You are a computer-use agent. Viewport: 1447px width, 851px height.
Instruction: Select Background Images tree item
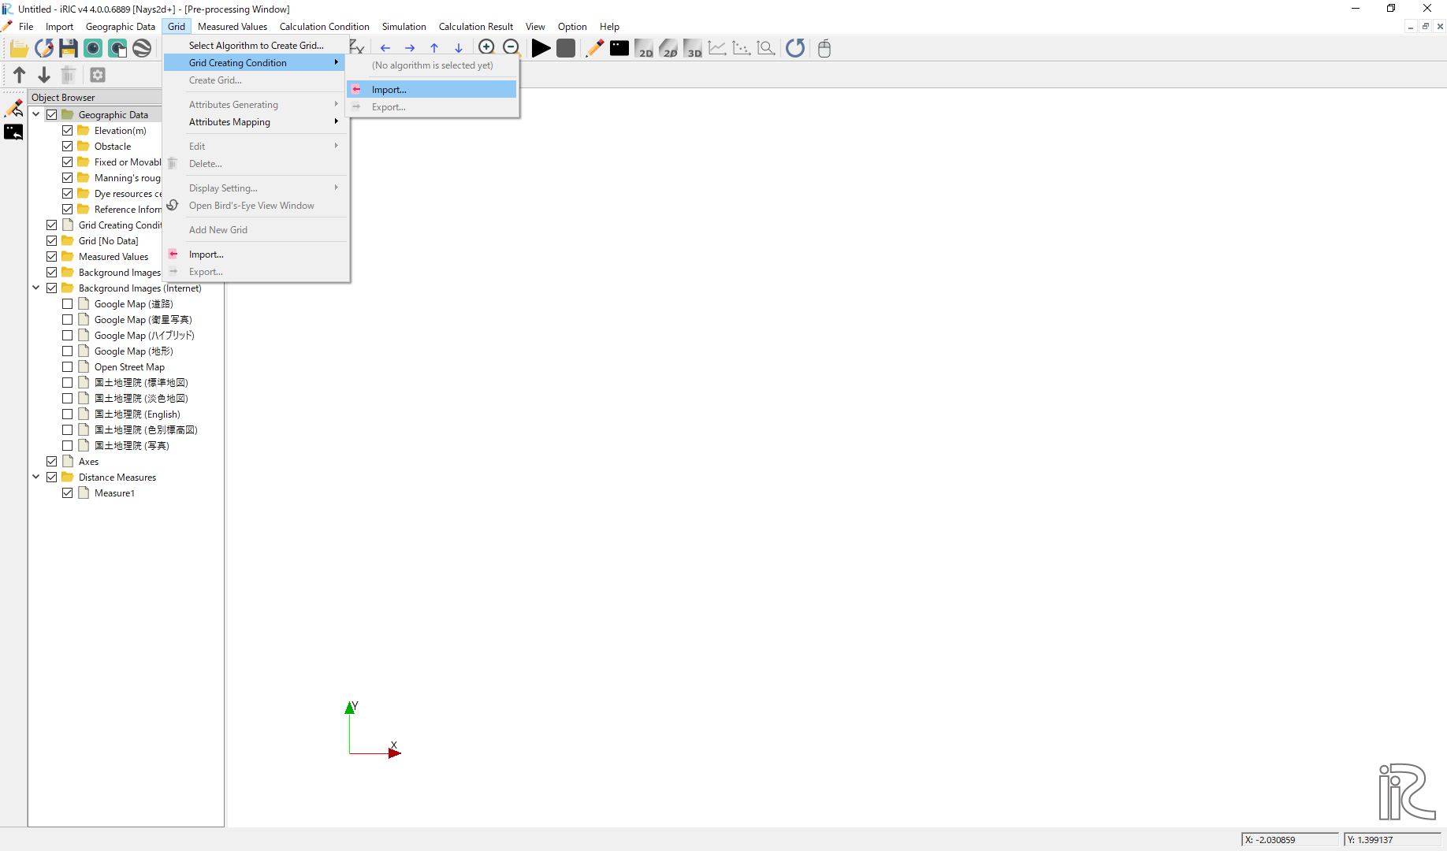tap(119, 273)
